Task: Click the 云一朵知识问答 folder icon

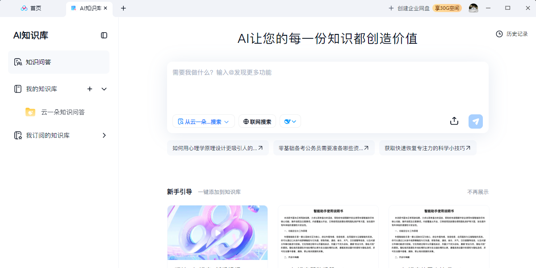Action: tap(30, 112)
